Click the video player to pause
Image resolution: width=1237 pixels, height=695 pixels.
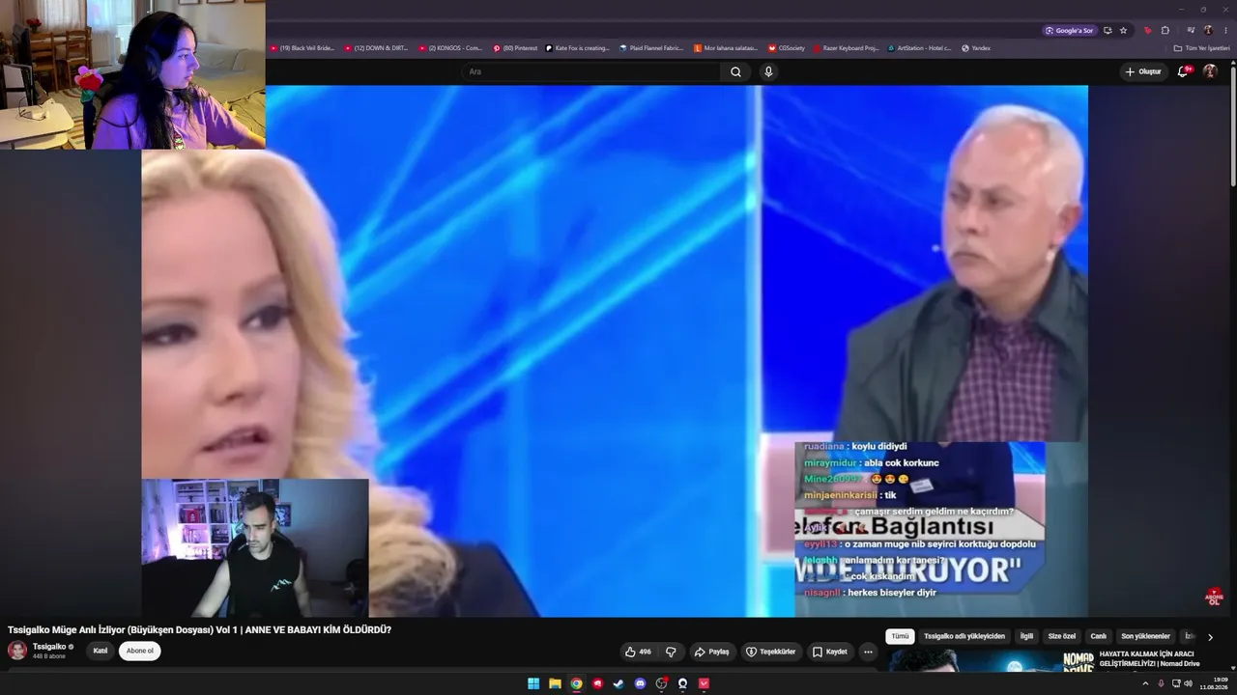pos(615,351)
